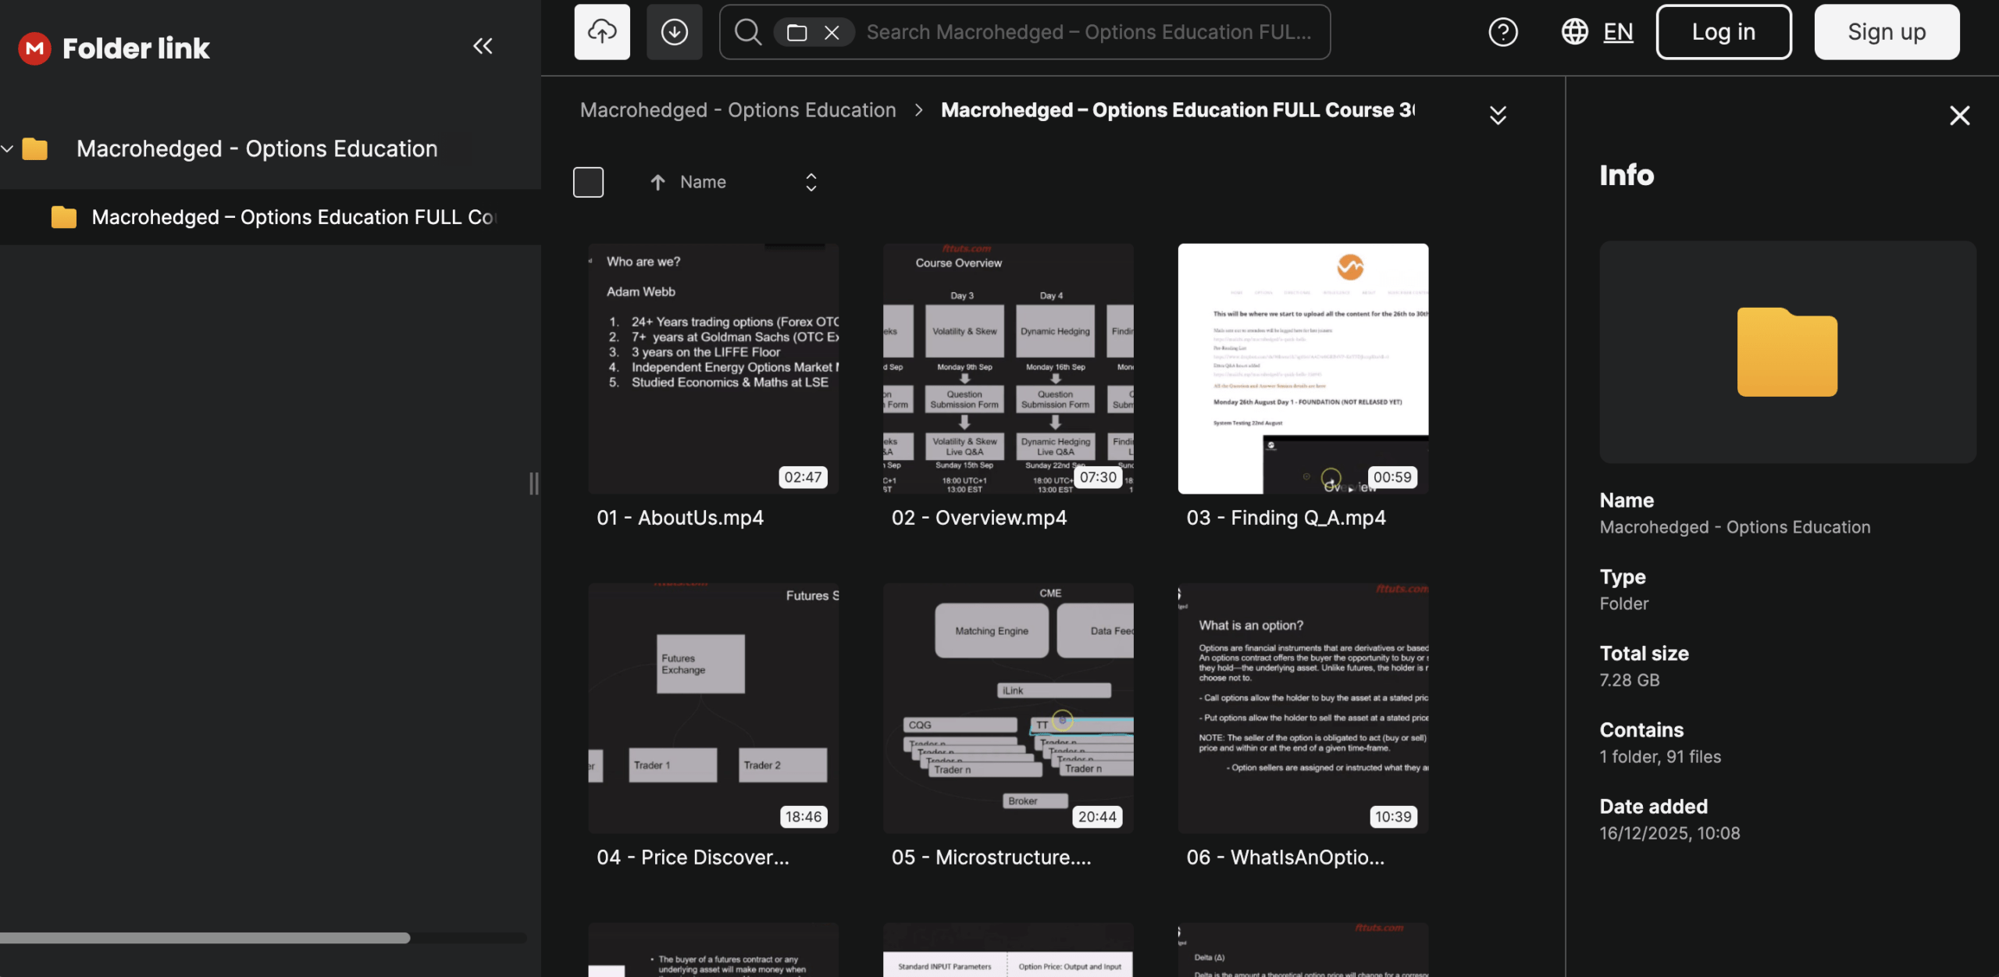
Task: Toggle the select all checkbox
Action: (x=588, y=182)
